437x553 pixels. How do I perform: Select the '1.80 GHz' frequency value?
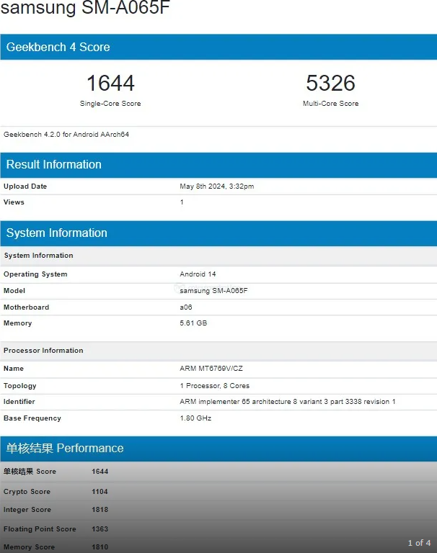pos(195,418)
